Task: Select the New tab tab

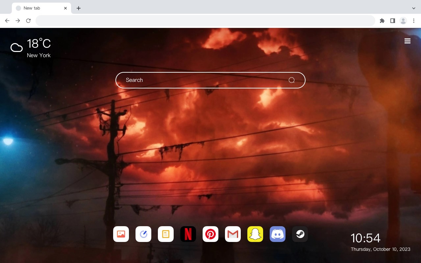Action: tap(41, 8)
